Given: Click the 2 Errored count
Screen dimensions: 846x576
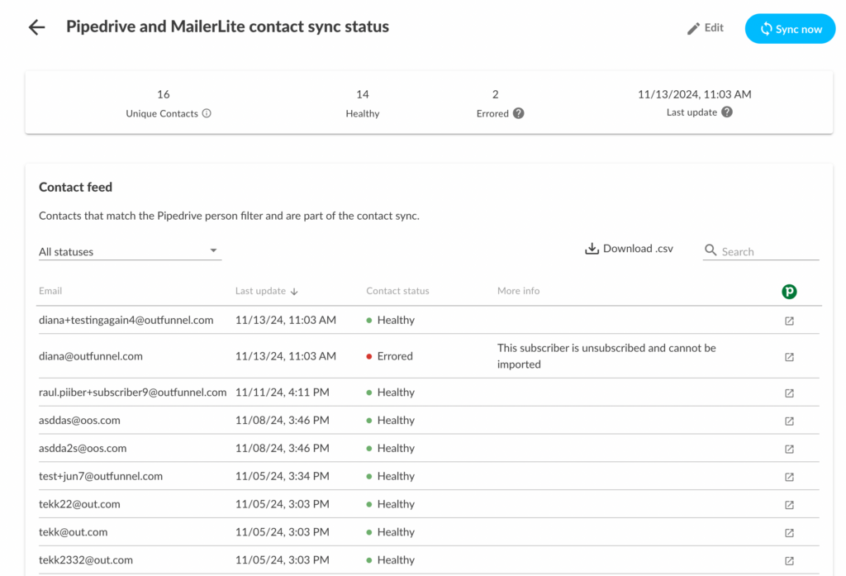Looking at the screenshot, I should (496, 94).
